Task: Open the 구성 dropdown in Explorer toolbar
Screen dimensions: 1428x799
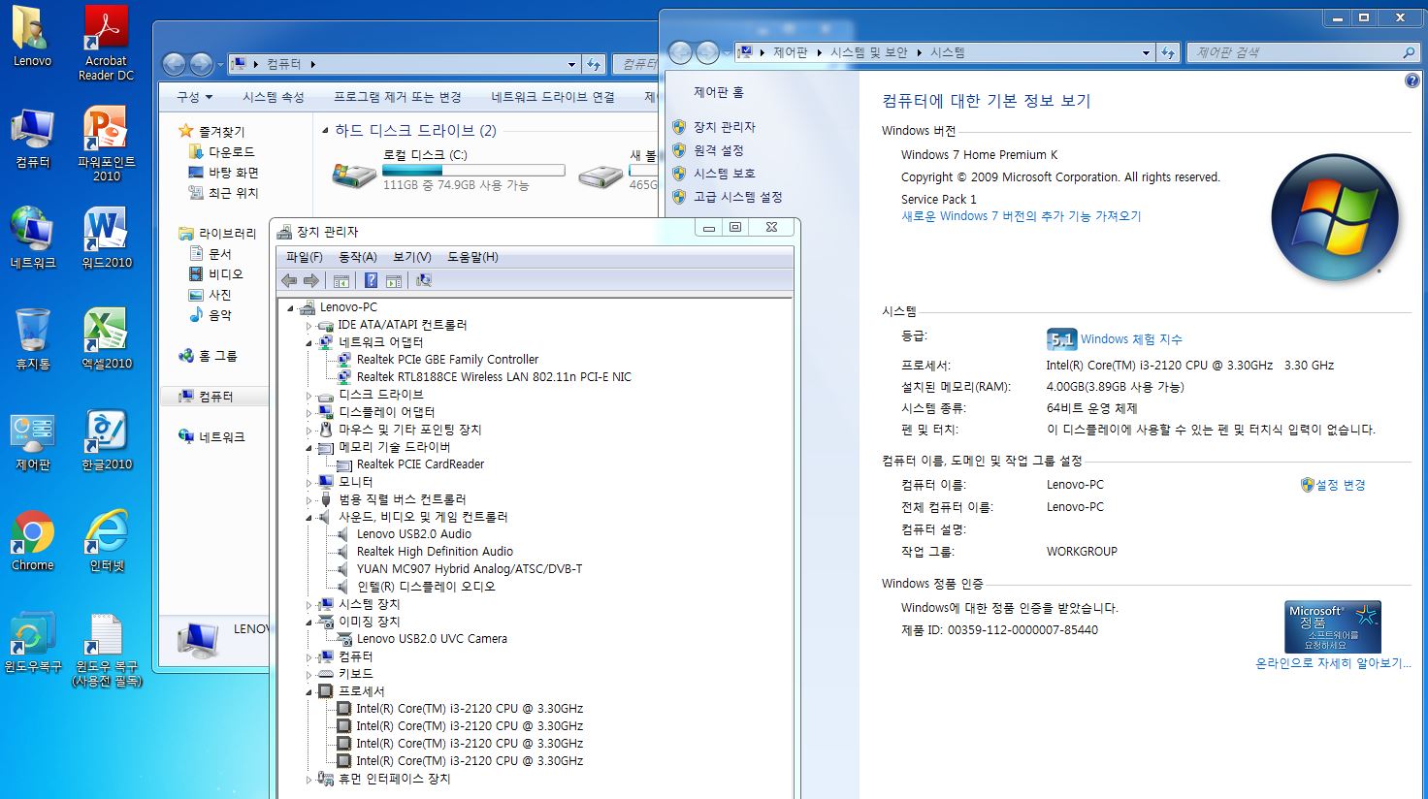Action: tap(194, 97)
